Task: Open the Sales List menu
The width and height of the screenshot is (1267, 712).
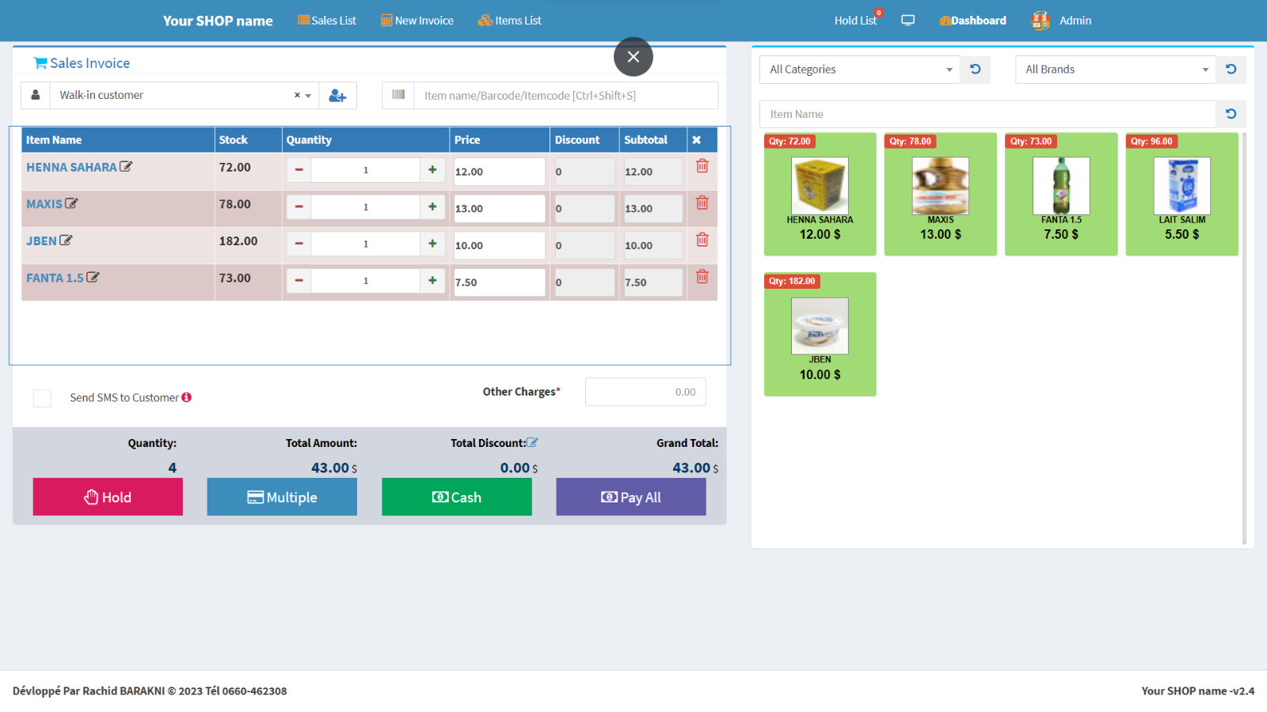Action: coord(326,21)
